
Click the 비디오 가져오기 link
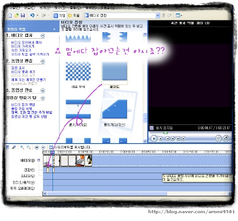click(x=23, y=46)
